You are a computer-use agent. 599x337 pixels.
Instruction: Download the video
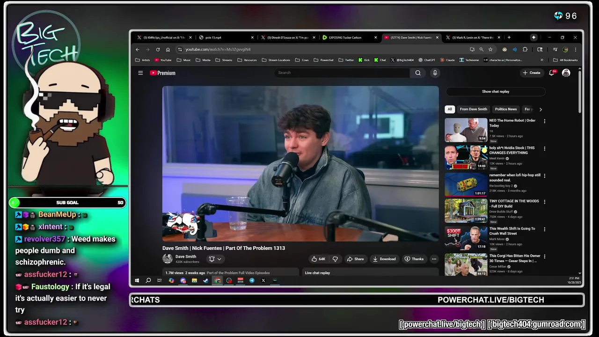tap(384, 259)
